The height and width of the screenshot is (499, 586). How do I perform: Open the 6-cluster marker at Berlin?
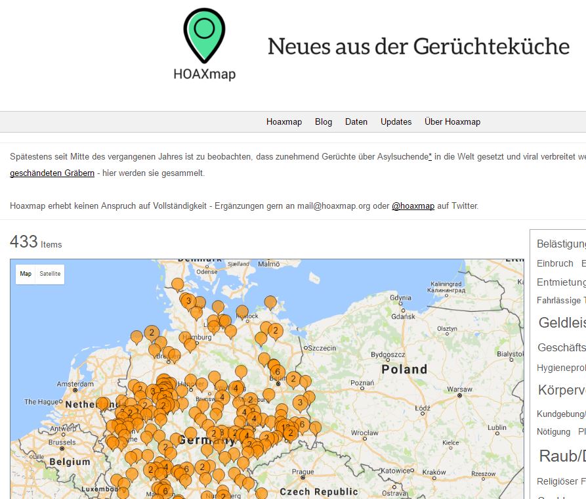click(x=278, y=372)
